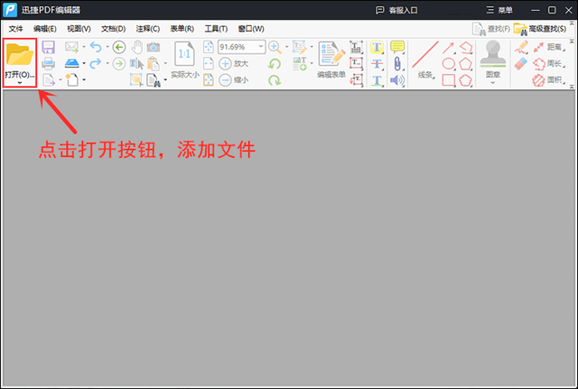Open the zoom percentage 91.69% dropdown

[x=261, y=47]
